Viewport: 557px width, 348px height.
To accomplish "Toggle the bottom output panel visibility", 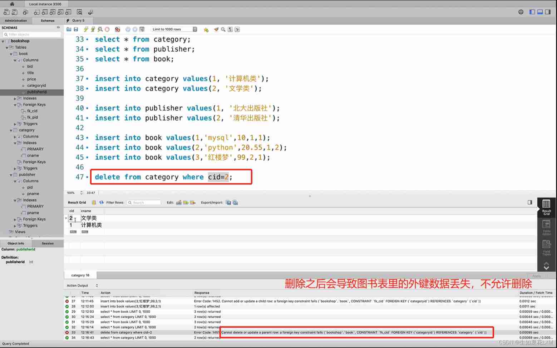I will [540, 12].
